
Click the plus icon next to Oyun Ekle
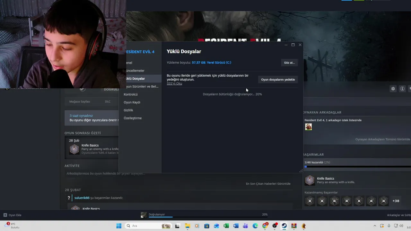point(5,215)
